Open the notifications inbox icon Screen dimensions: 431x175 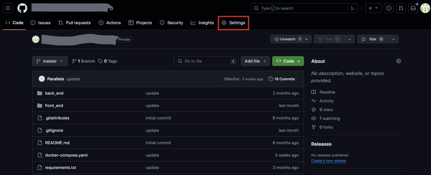coord(413,8)
